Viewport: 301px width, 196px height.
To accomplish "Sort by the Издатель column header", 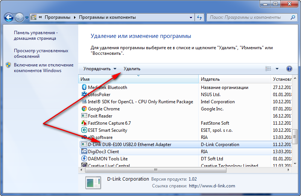I will pyautogui.click(x=234, y=79).
